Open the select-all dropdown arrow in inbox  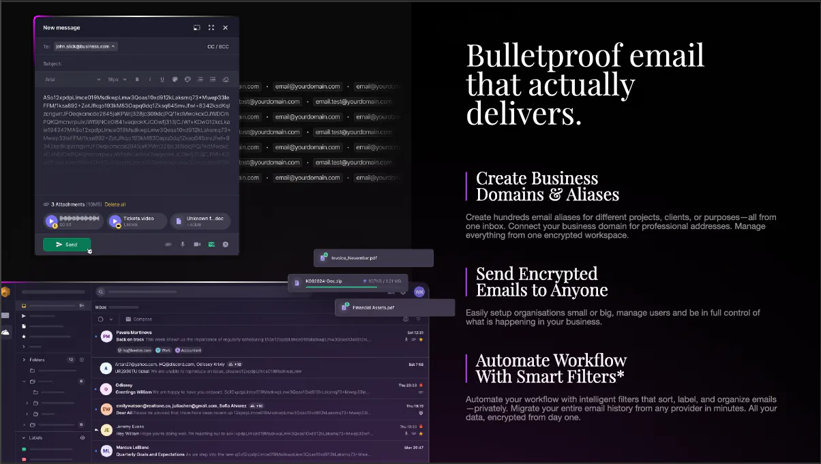tap(111, 319)
